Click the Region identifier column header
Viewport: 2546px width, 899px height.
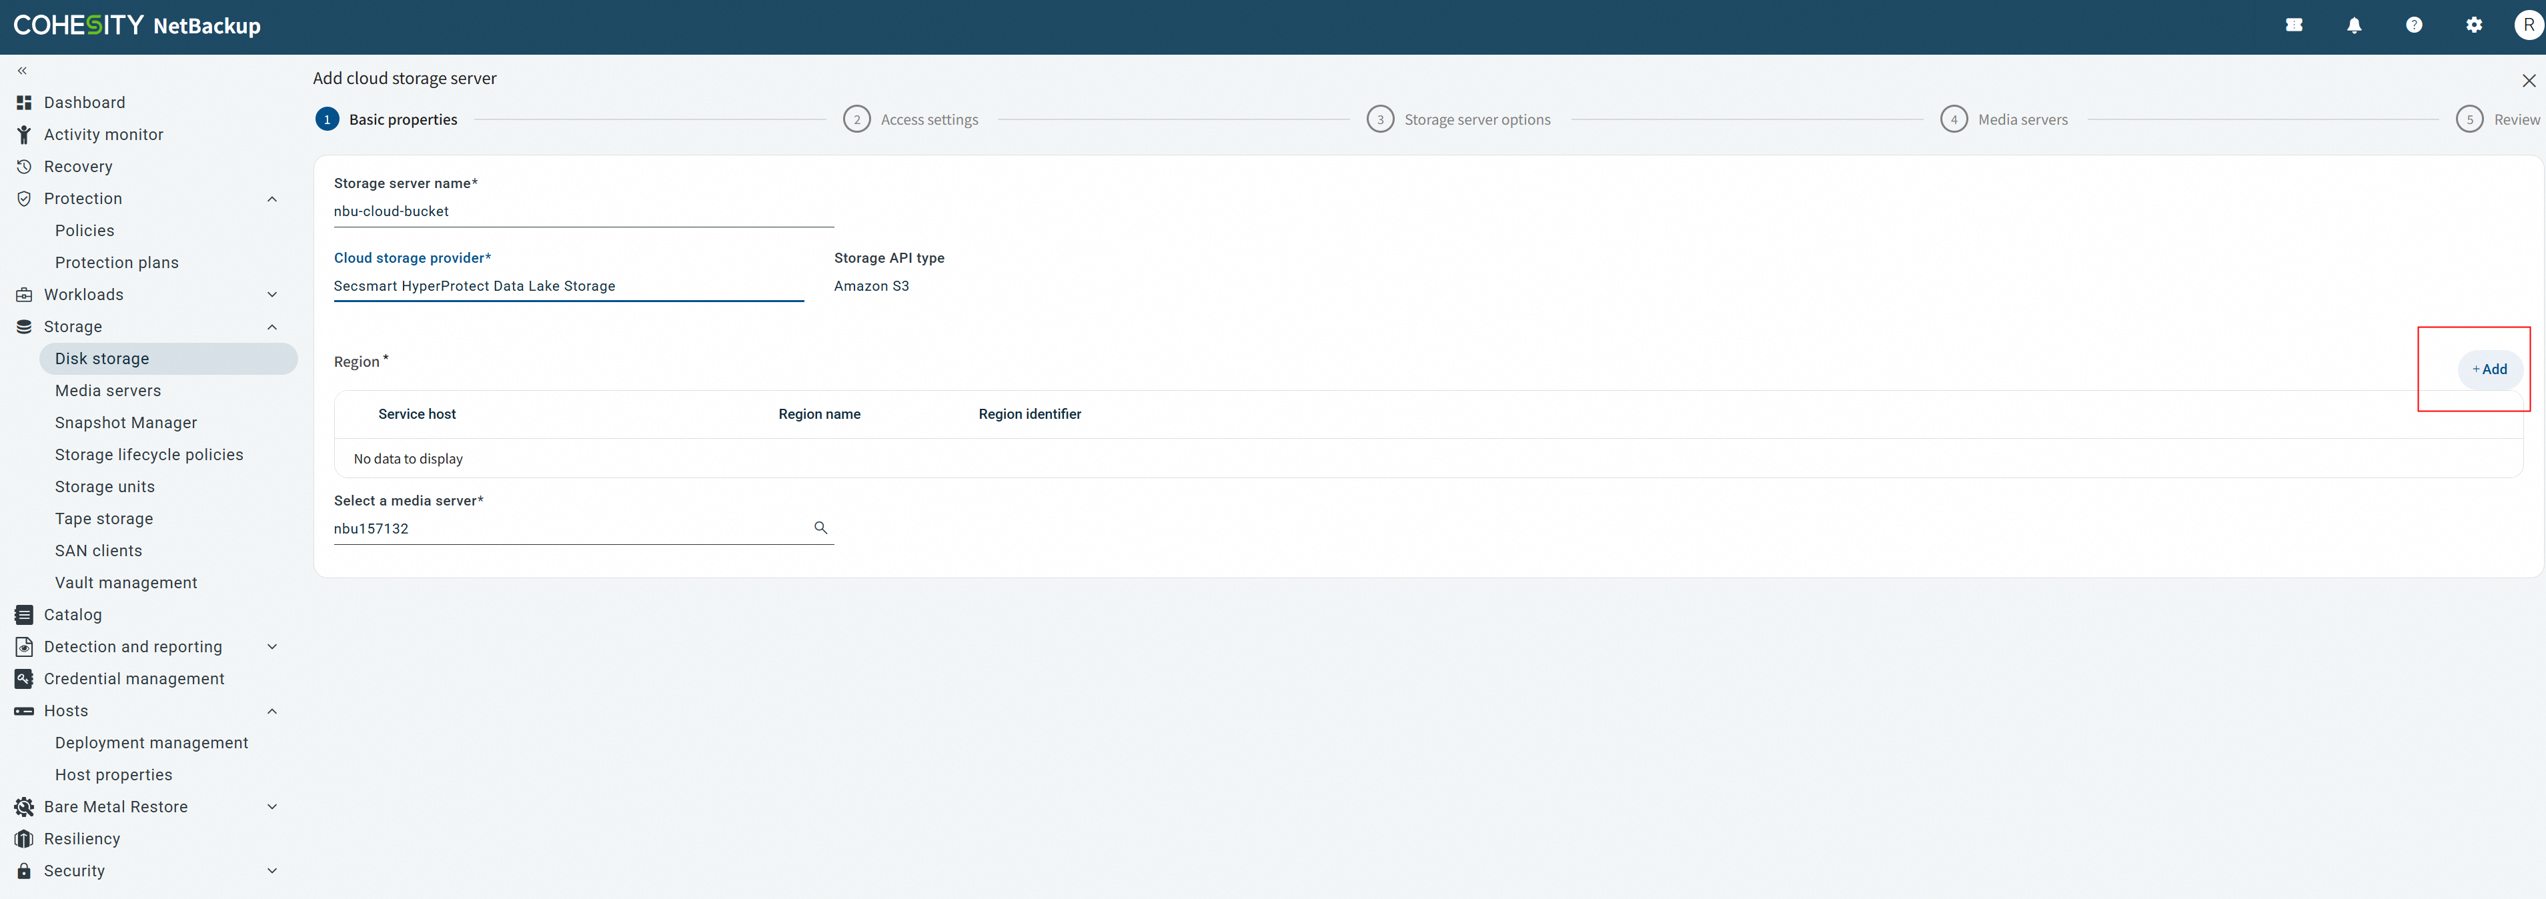1030,414
